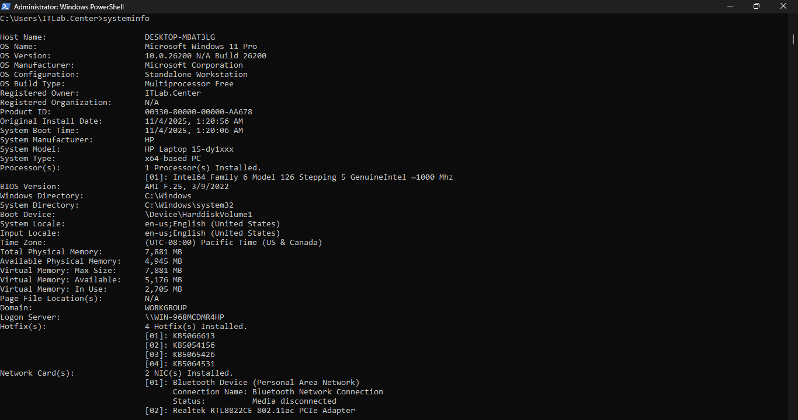
Task: Click the PowerShell icon in title bar
Action: [x=6, y=6]
